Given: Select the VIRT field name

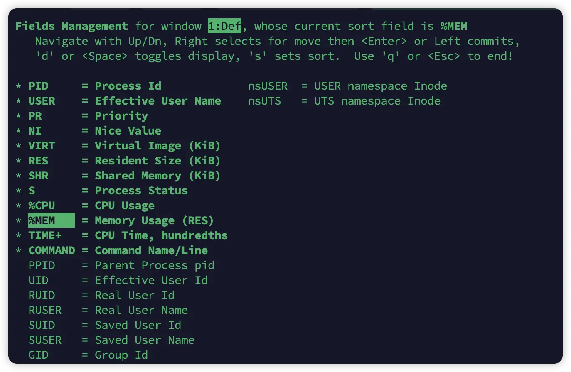Looking at the screenshot, I should (x=42, y=146).
